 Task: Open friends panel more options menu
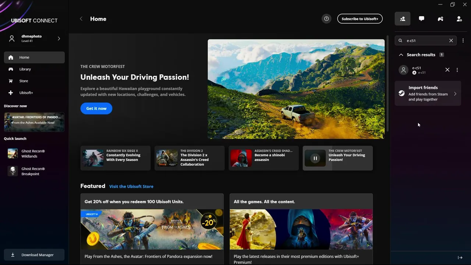(x=463, y=40)
